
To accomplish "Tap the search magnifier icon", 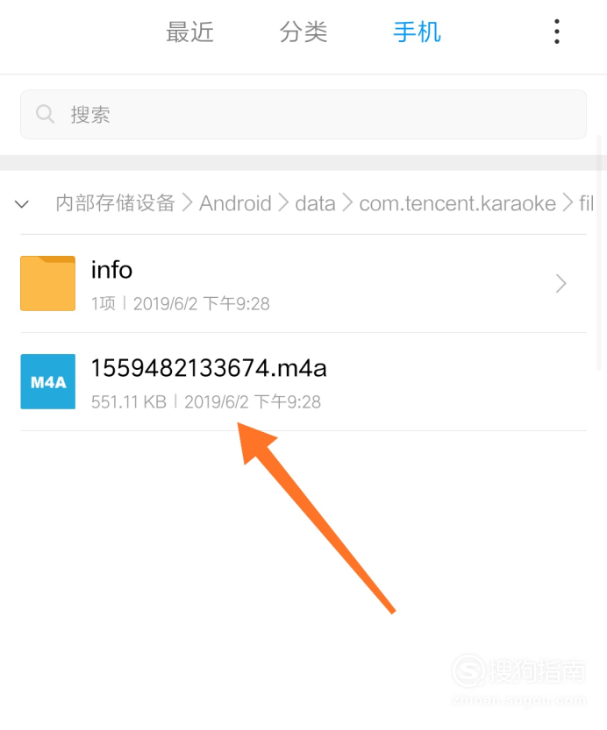I will [46, 114].
